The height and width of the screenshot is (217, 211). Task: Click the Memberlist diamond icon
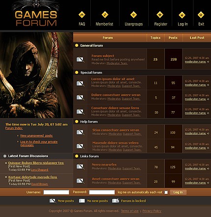click(105, 15)
